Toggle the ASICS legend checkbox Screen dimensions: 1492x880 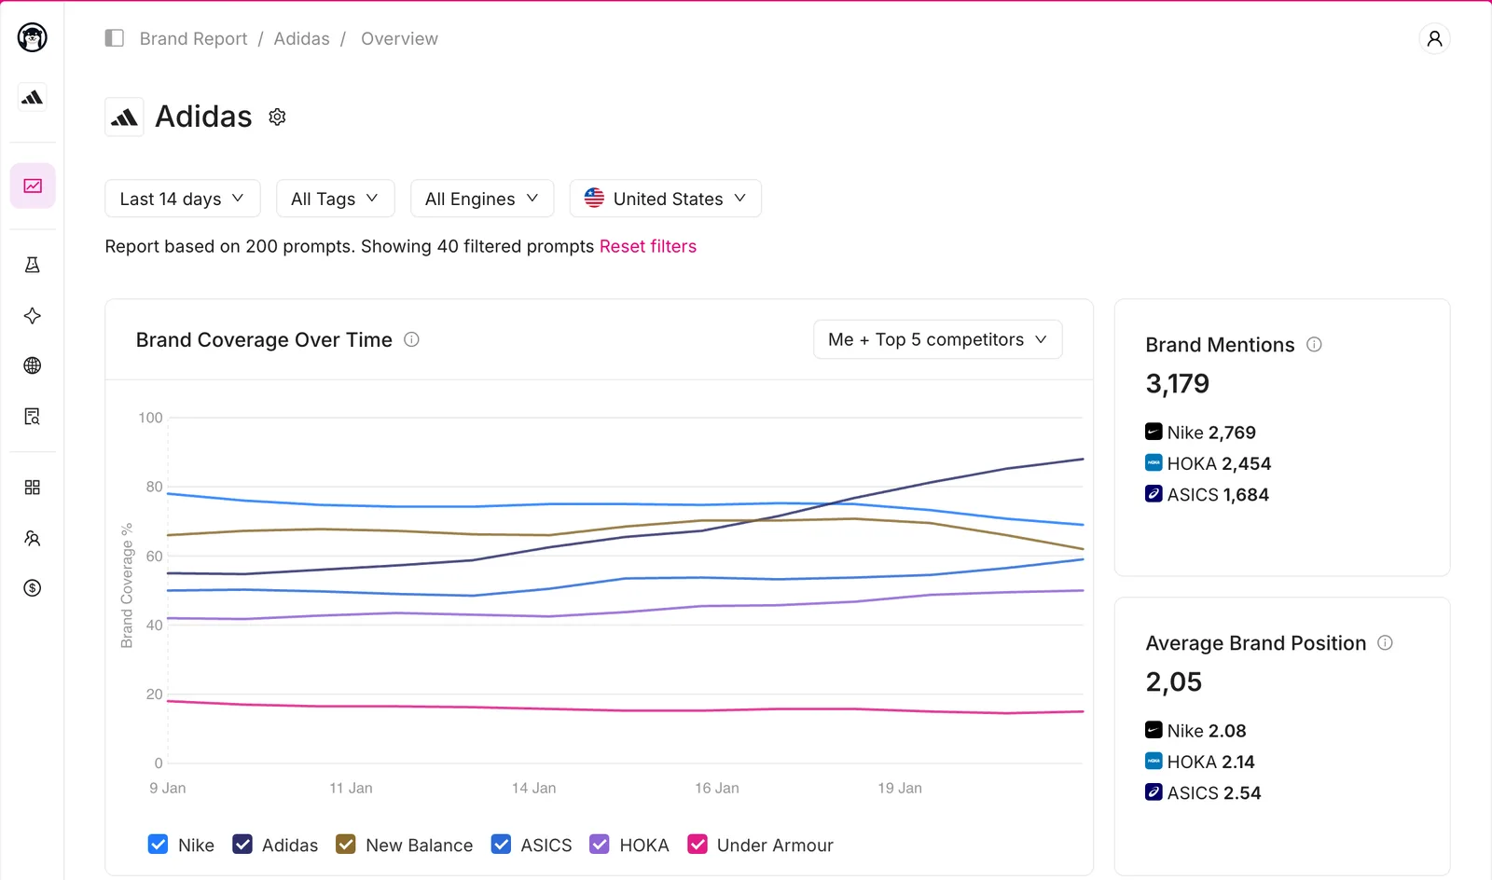(501, 845)
